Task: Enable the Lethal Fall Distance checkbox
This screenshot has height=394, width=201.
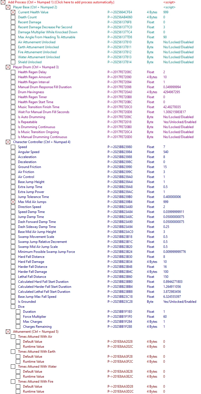Action: pyautogui.click(x=13, y=277)
